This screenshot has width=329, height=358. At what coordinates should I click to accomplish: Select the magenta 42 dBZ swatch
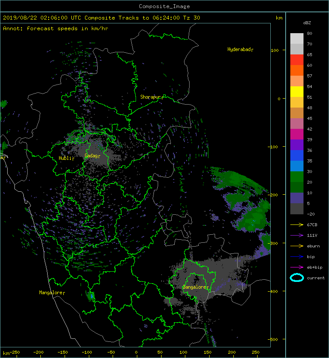[x=297, y=134]
